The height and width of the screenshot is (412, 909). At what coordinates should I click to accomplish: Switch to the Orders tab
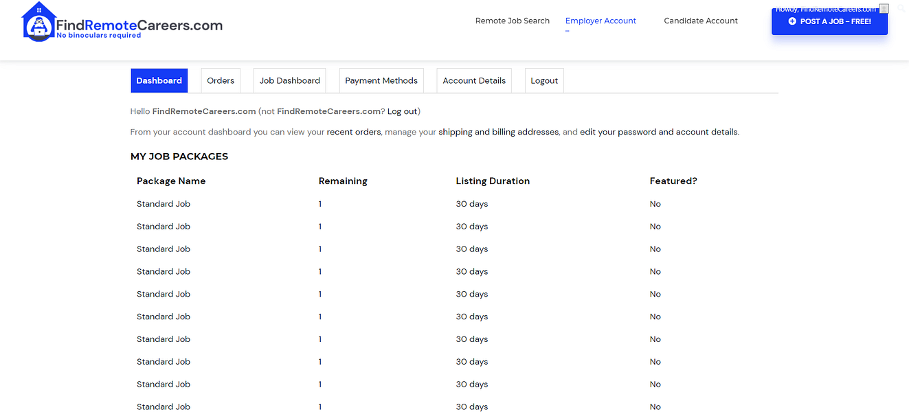pyautogui.click(x=221, y=80)
